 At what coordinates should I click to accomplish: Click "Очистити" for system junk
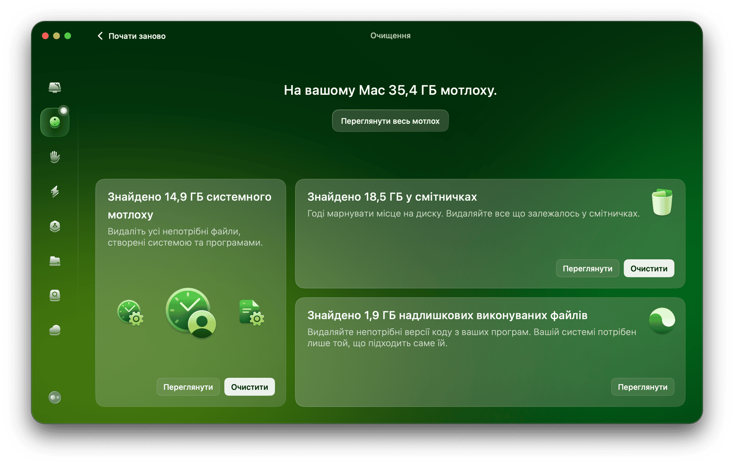pyautogui.click(x=249, y=387)
